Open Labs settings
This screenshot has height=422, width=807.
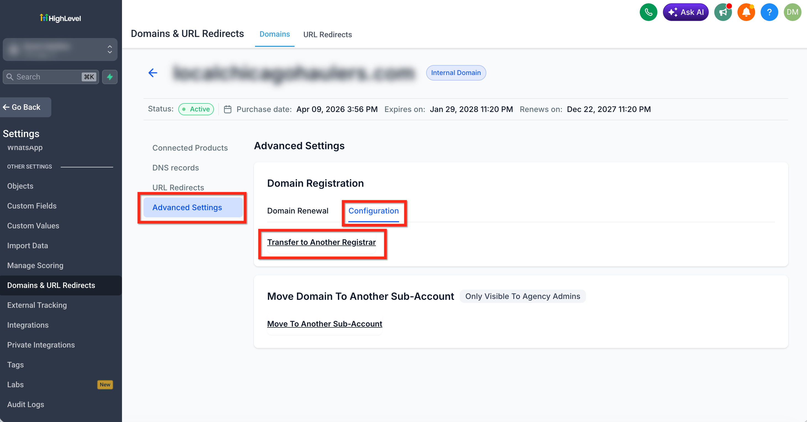pyautogui.click(x=15, y=384)
